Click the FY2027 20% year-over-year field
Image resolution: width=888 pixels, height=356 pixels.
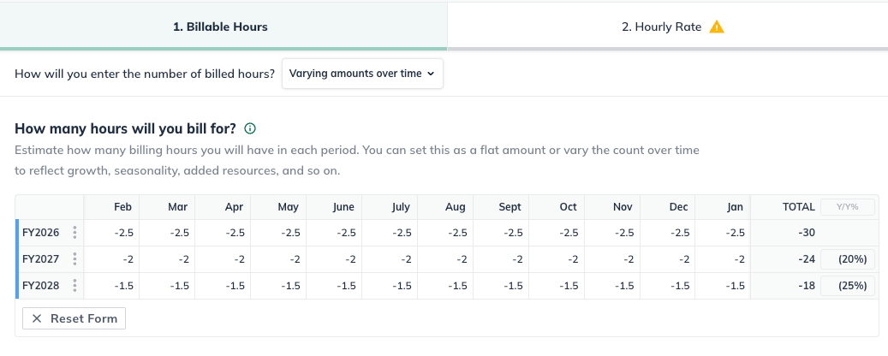(x=848, y=259)
